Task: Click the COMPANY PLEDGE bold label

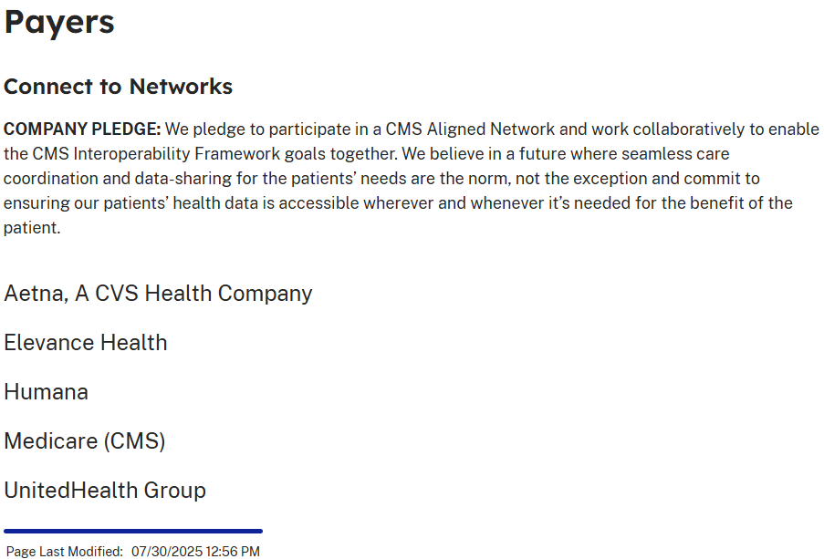Action: click(x=82, y=129)
